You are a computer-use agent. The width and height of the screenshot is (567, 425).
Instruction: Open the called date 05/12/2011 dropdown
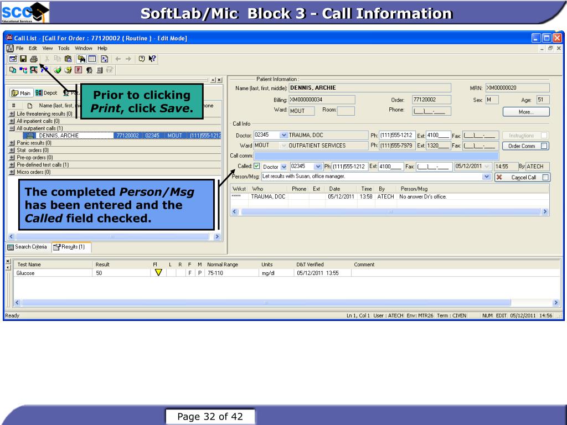(x=487, y=166)
